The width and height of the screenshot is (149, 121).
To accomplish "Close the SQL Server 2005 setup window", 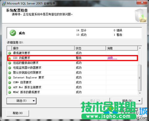I will click(x=142, y=2).
